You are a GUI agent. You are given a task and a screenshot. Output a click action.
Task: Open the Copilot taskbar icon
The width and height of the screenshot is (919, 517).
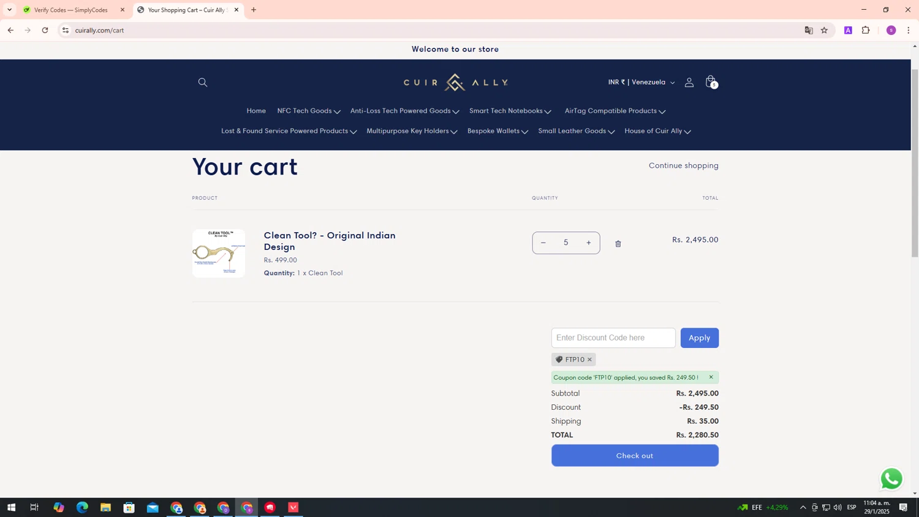pyautogui.click(x=58, y=507)
